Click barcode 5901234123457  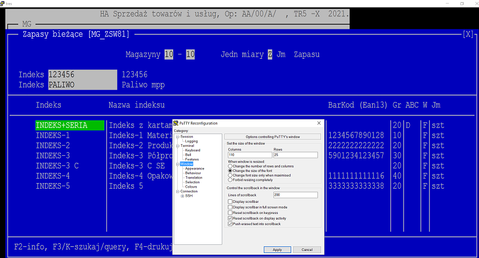click(356, 156)
